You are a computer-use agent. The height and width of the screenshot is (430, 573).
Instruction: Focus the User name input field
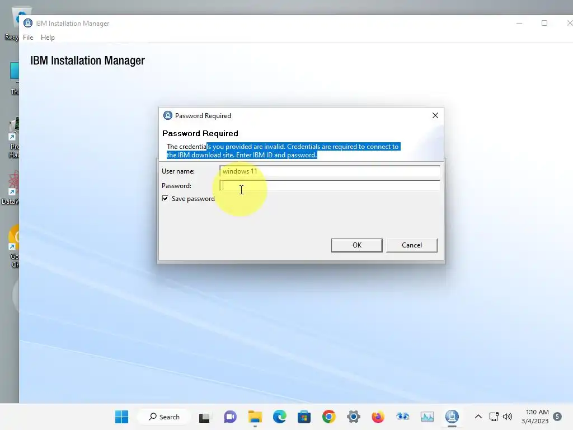click(x=330, y=171)
